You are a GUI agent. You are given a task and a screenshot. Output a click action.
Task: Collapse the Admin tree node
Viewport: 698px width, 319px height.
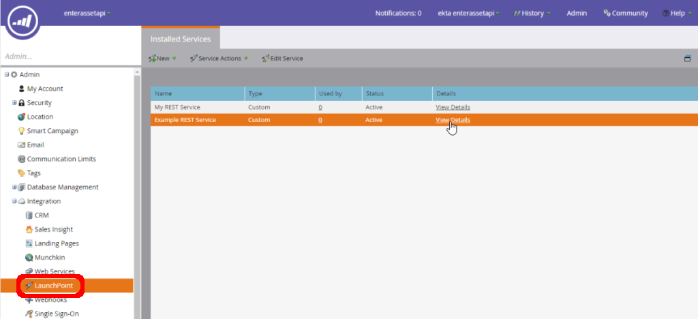(7, 74)
